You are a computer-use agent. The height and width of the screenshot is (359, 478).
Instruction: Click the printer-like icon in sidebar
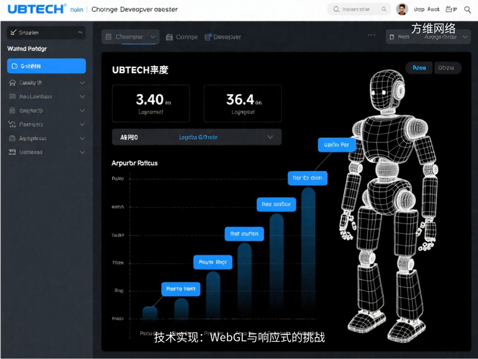[12, 110]
